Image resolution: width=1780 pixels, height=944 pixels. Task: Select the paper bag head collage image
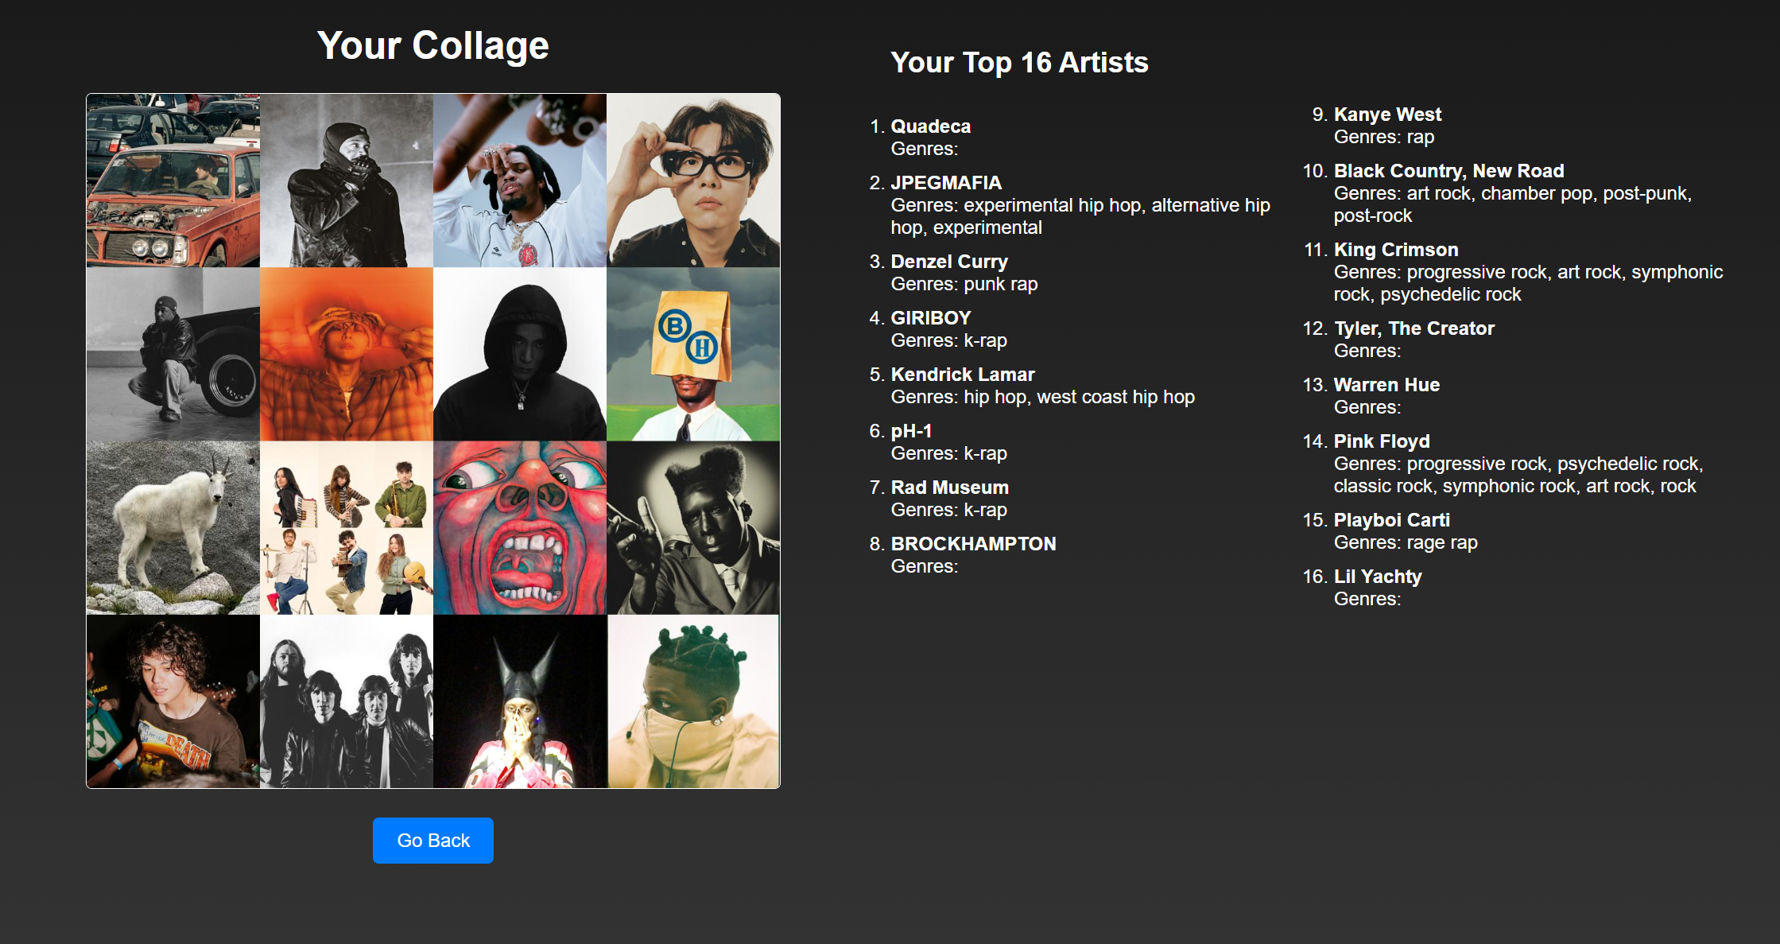pos(693,354)
